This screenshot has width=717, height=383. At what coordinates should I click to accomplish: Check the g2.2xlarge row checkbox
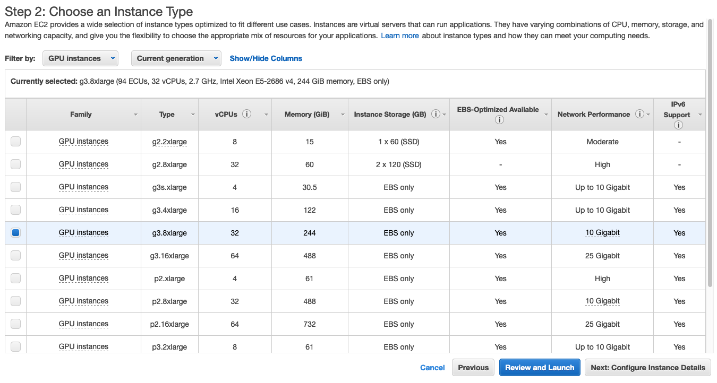pyautogui.click(x=15, y=141)
